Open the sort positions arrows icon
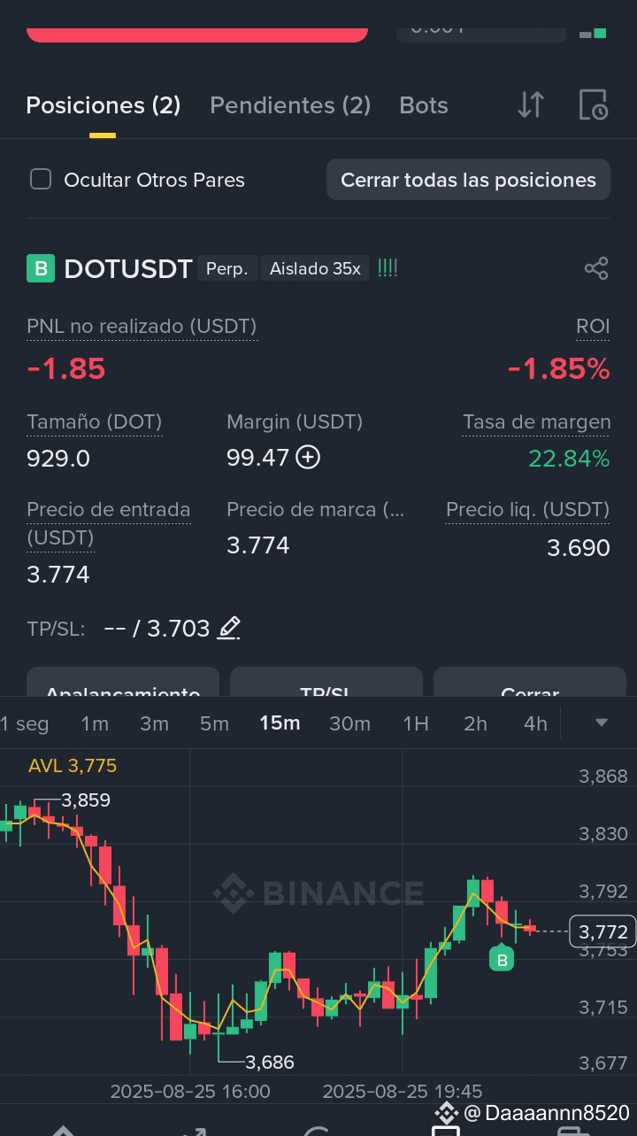The image size is (637, 1136). coord(531,104)
